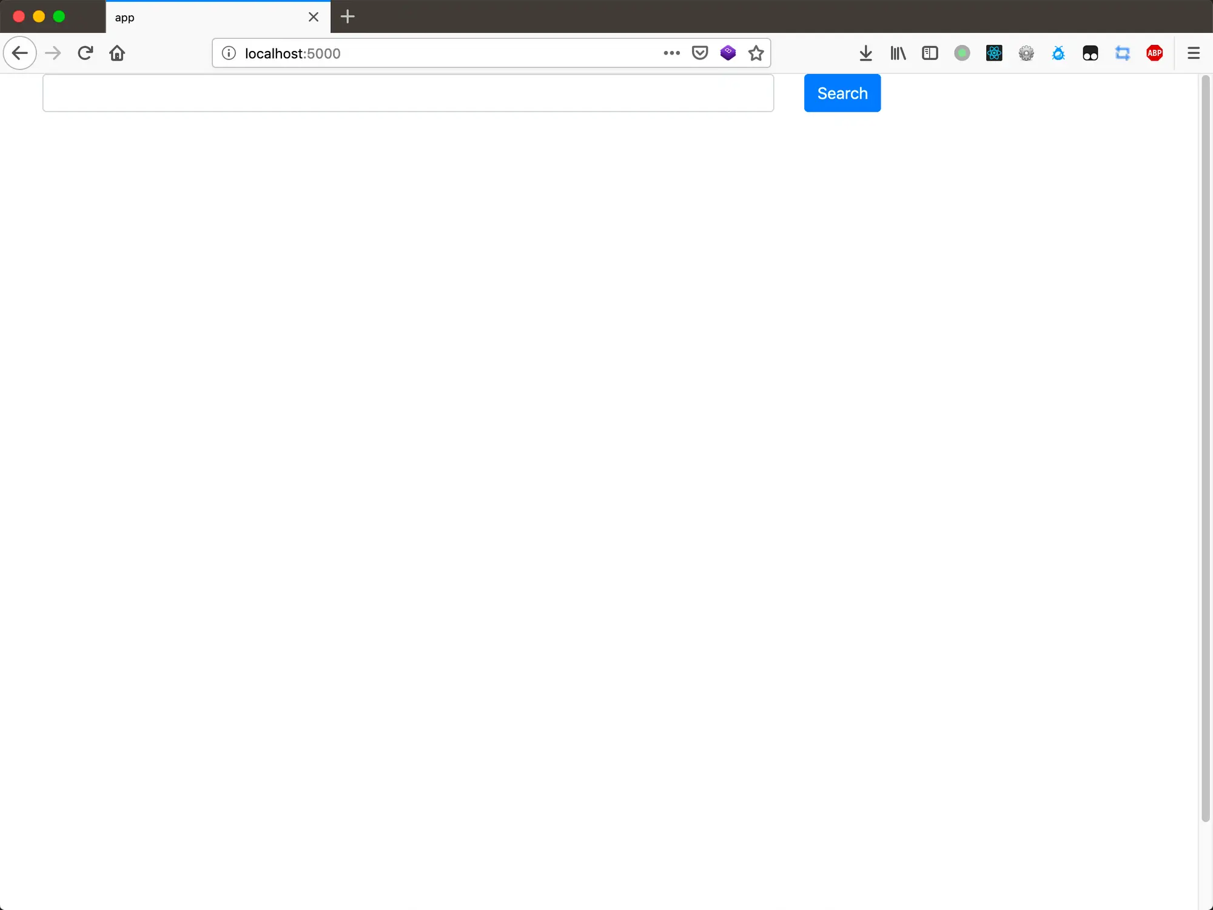Viewport: 1213px width, 910px height.
Task: Toggle the sidebar view
Action: [x=930, y=53]
